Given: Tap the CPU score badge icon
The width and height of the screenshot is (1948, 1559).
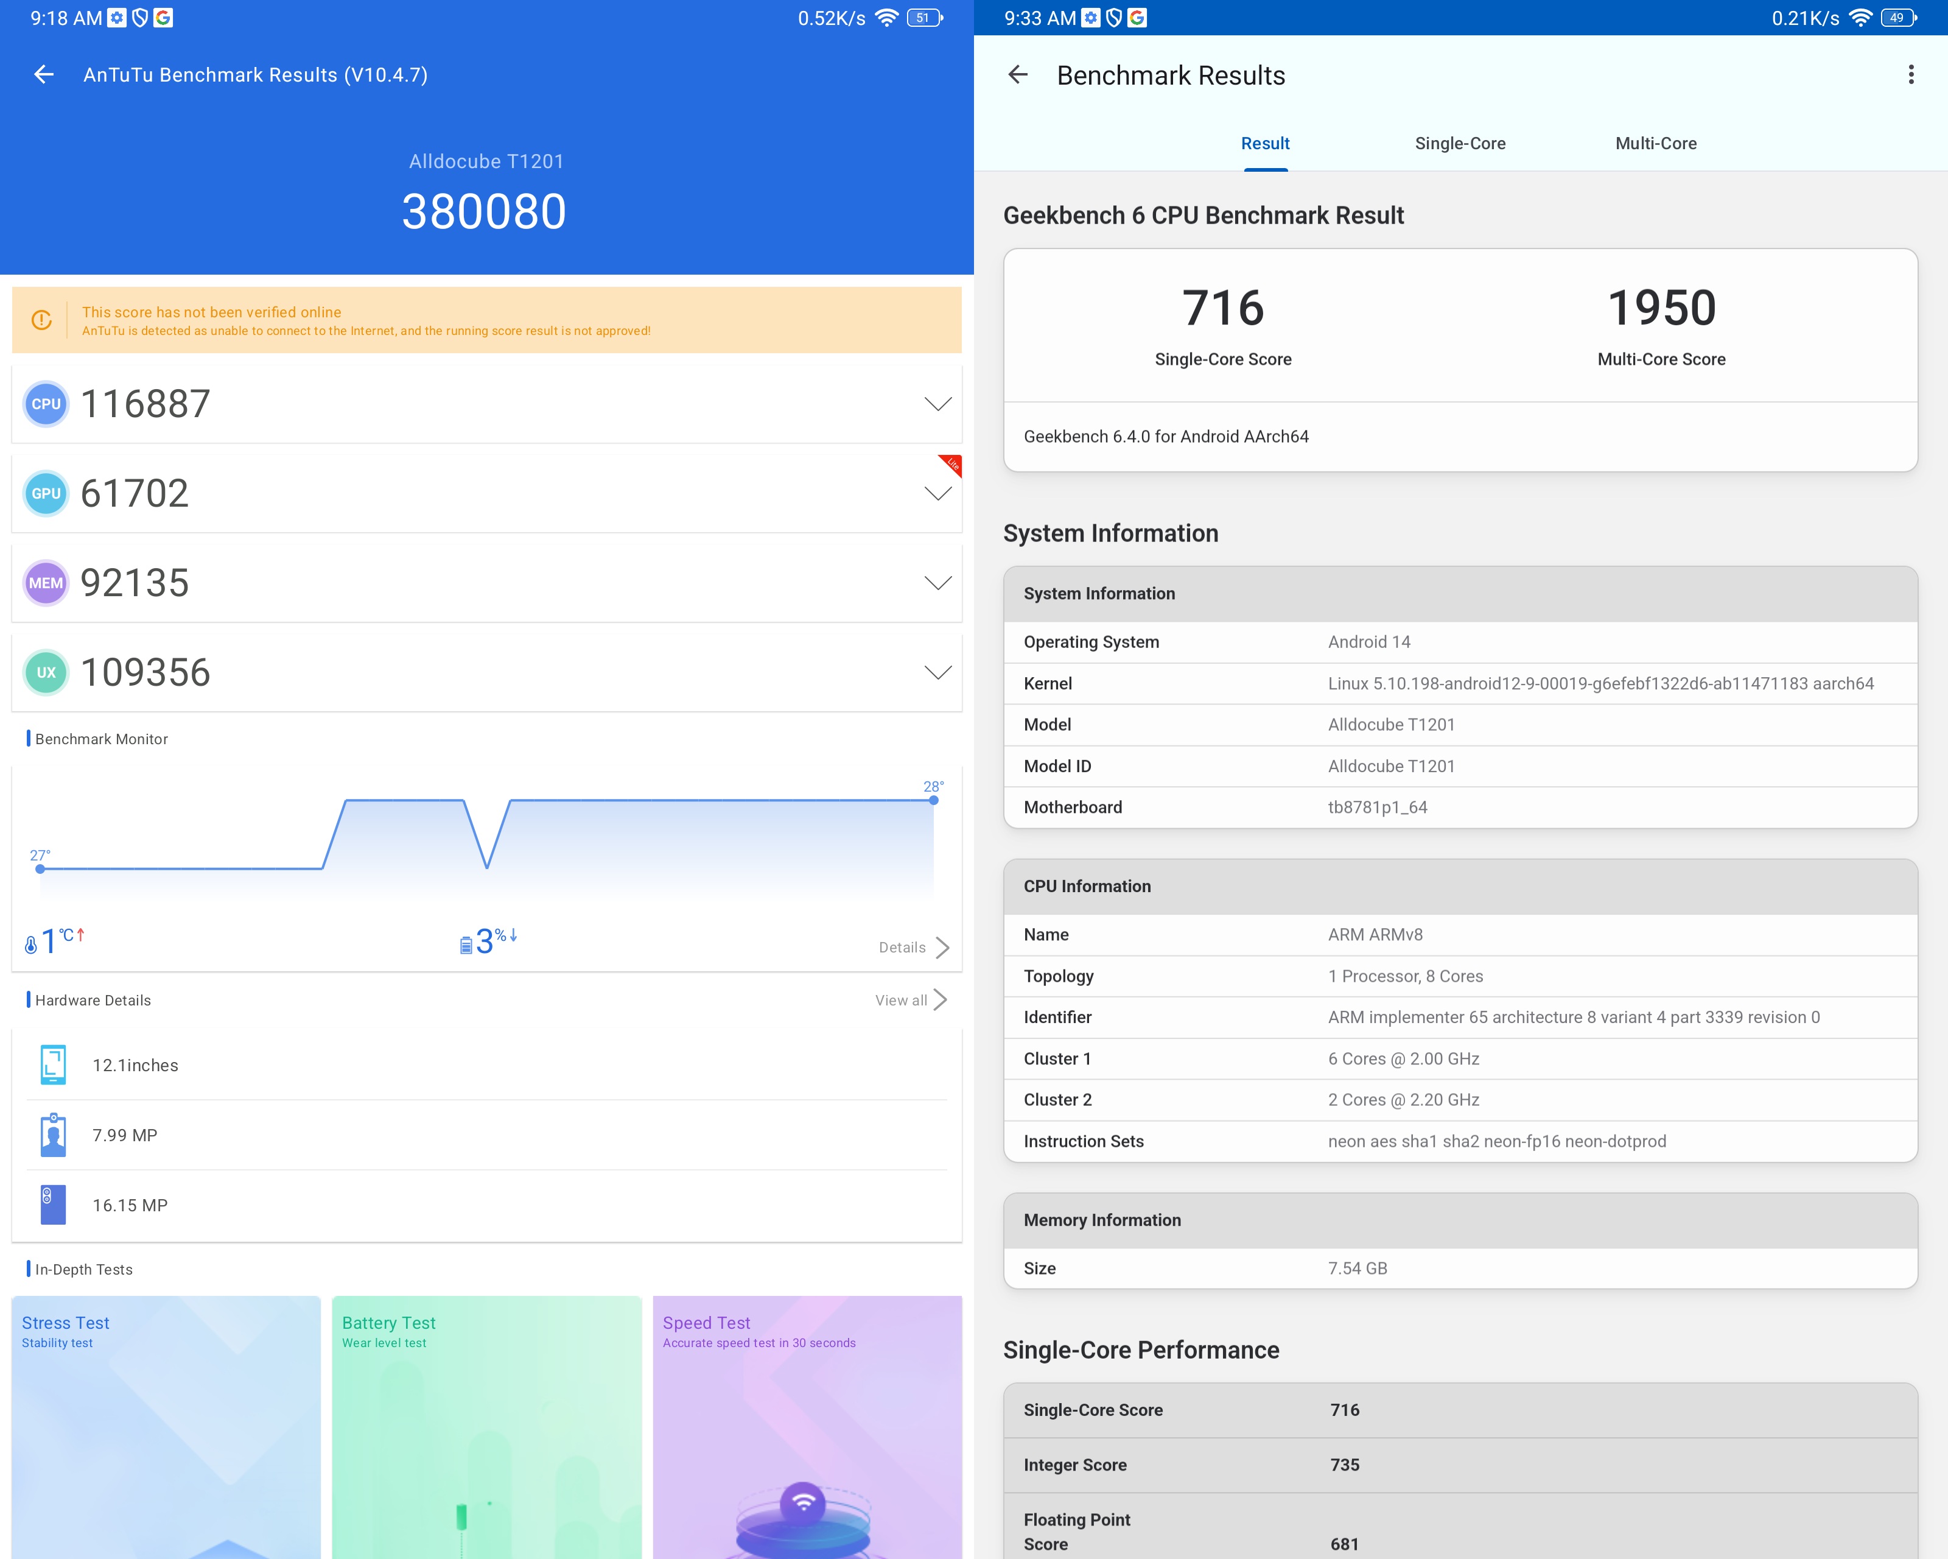Looking at the screenshot, I should pos(46,404).
